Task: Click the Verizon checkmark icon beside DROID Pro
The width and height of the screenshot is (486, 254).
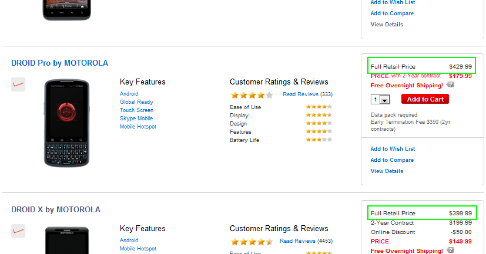Action: click(x=18, y=85)
